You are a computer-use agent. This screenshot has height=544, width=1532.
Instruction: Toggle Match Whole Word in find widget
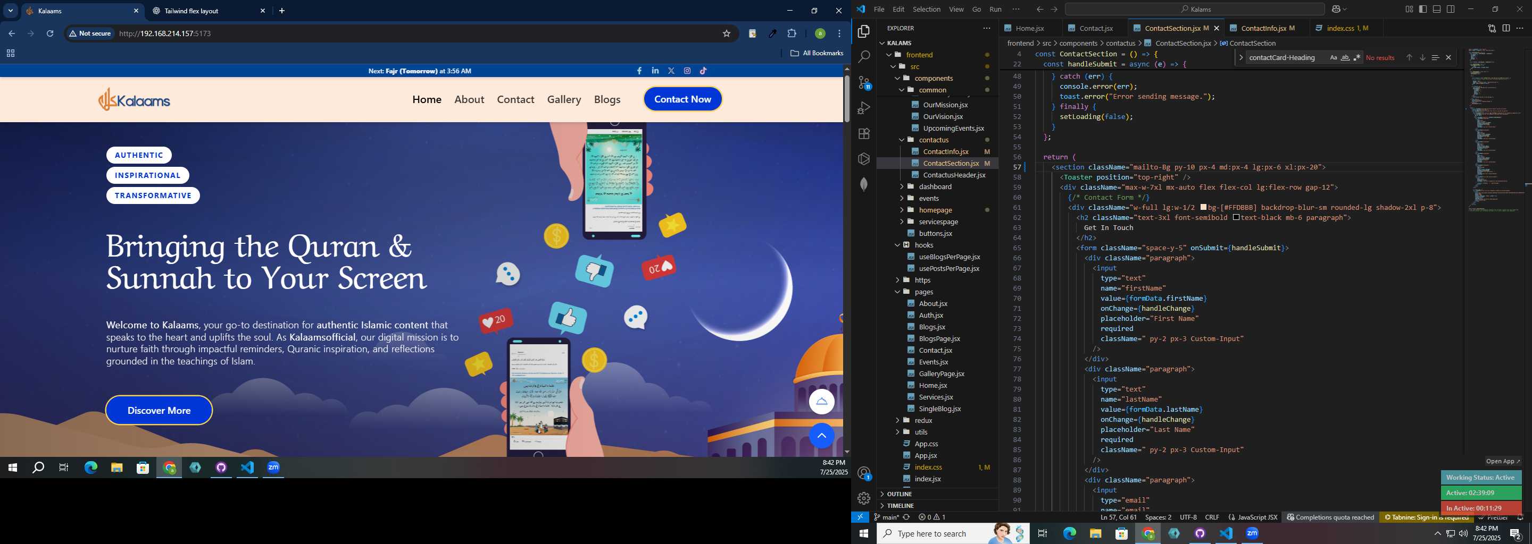click(x=1345, y=57)
